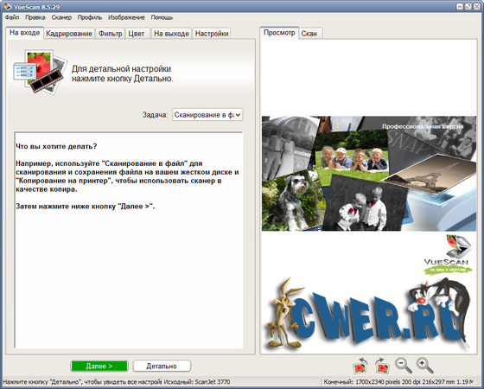Close the VueScan window
Screen dimensions: 484x389
(476, 7)
